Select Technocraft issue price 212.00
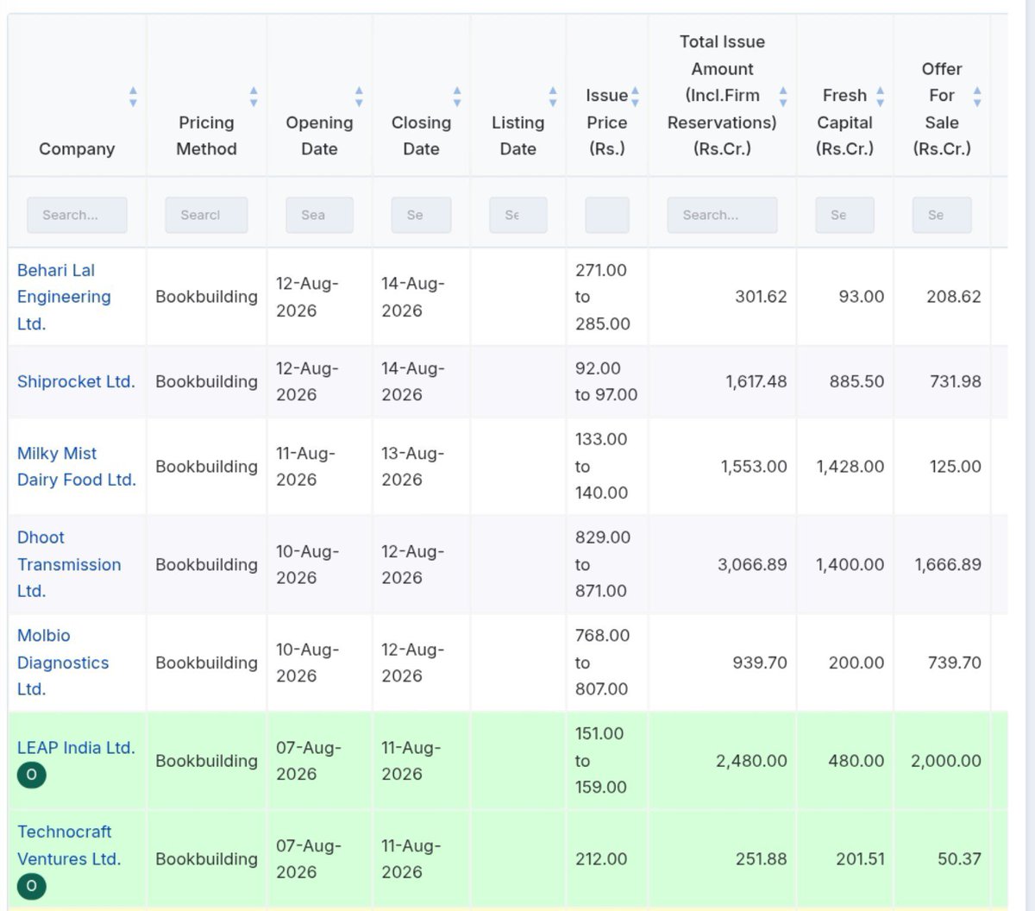The image size is (1035, 911). 601,859
